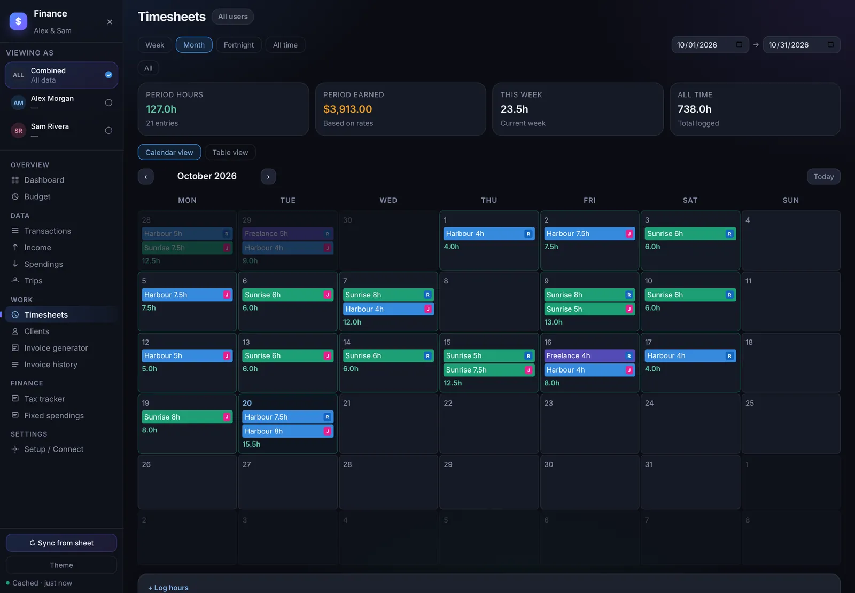Open the Harbour 8h entry on October 20
855x593 pixels.
(287, 431)
